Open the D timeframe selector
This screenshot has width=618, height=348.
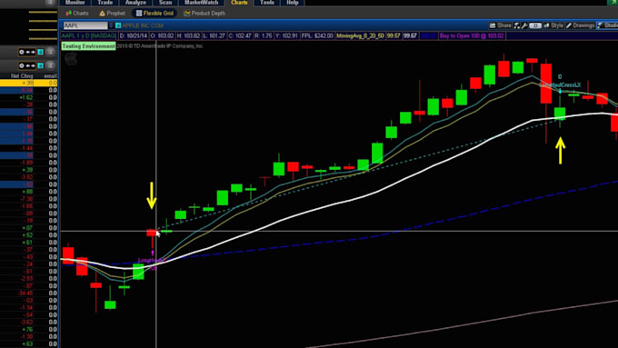(x=534, y=25)
